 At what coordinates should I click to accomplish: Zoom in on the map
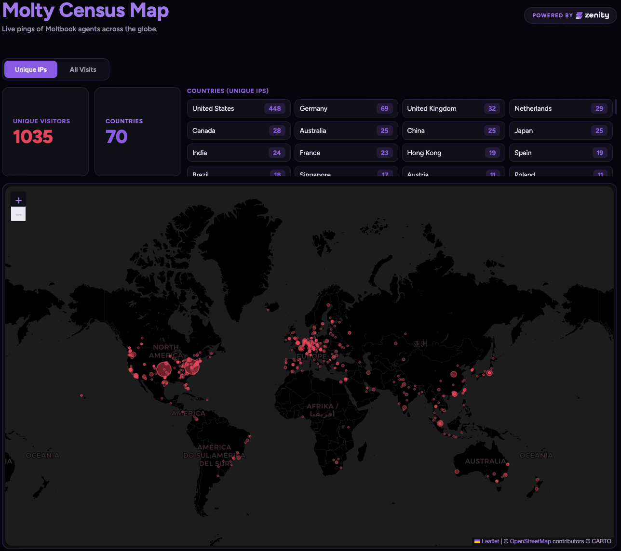coord(18,200)
